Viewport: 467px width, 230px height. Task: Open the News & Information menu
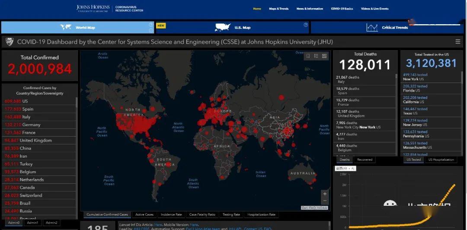pos(310,9)
